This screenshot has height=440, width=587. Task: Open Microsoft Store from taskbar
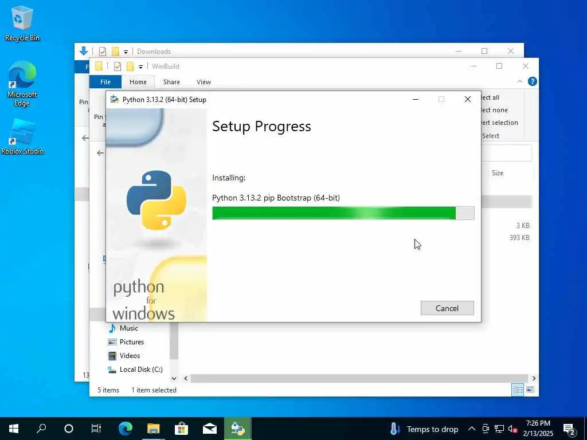(x=181, y=429)
